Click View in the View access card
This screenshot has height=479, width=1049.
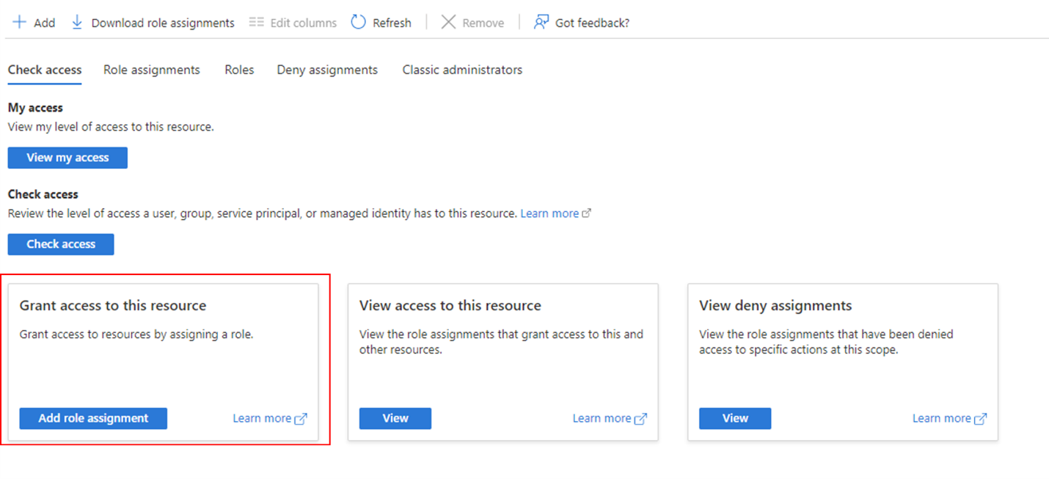tap(395, 418)
